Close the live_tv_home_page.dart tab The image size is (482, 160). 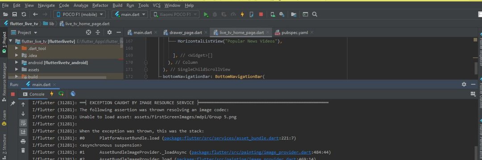tap(267, 32)
